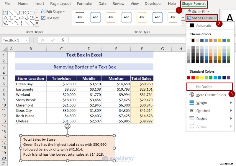Click the Rock Island cell
The image size is (236, 166).
click(31, 116)
